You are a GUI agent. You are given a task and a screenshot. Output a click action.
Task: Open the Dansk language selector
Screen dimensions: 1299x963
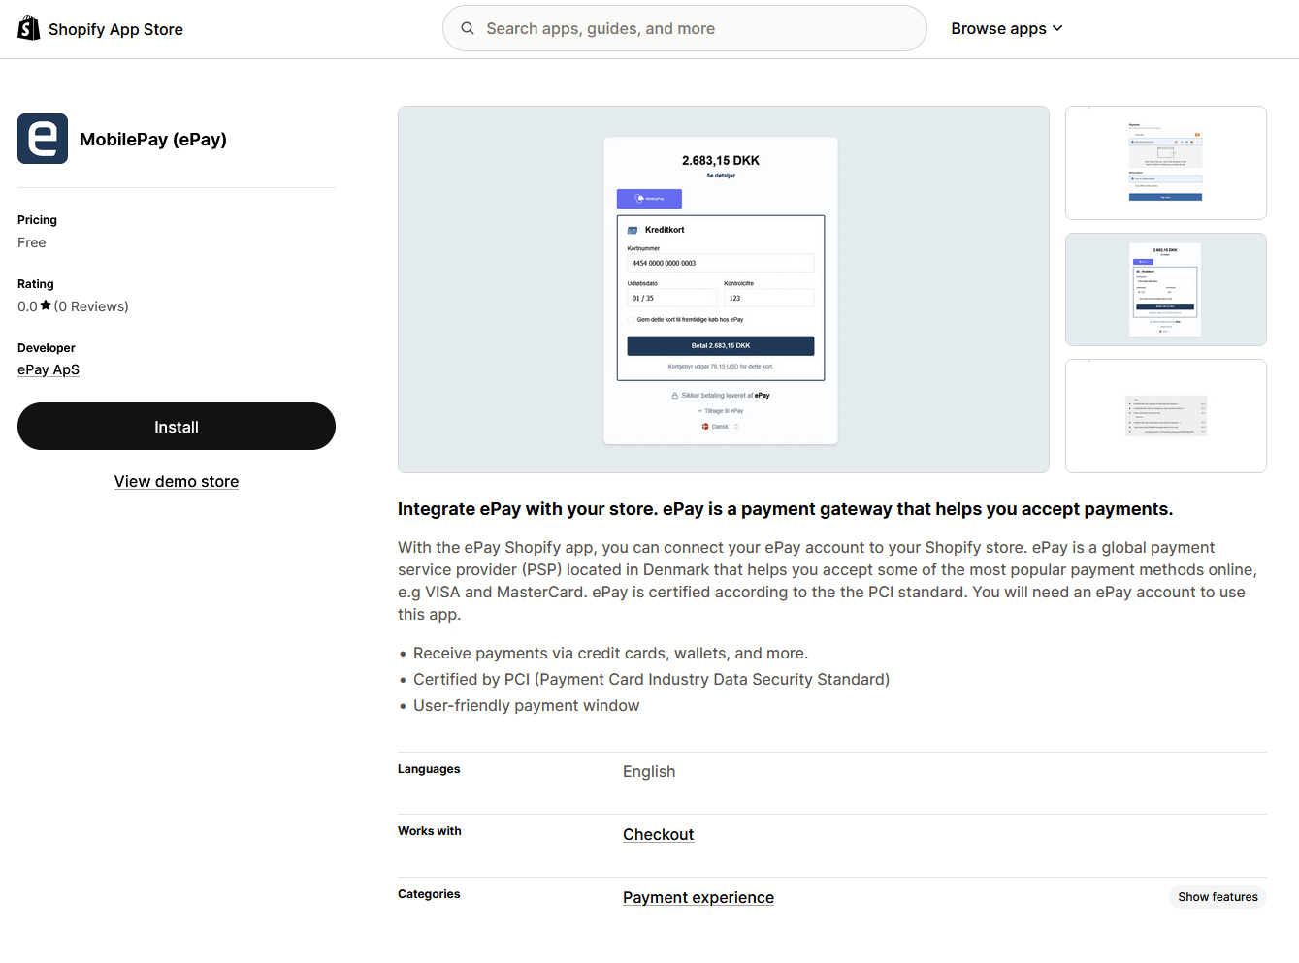tap(720, 426)
